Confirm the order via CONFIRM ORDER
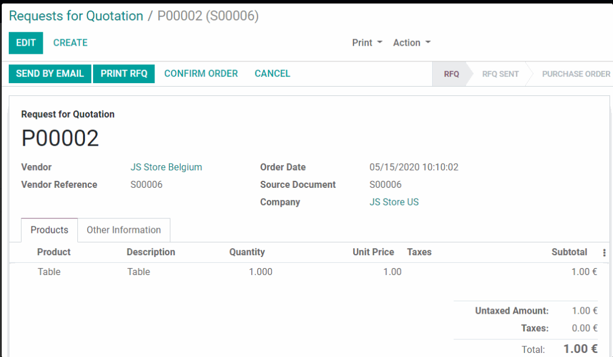 (201, 74)
